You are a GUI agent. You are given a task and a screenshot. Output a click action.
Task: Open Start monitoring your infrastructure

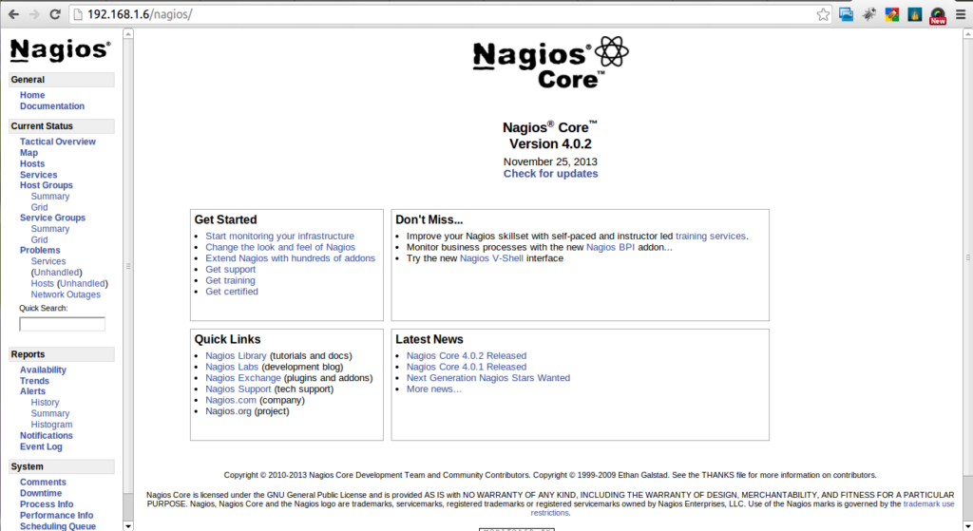click(280, 237)
